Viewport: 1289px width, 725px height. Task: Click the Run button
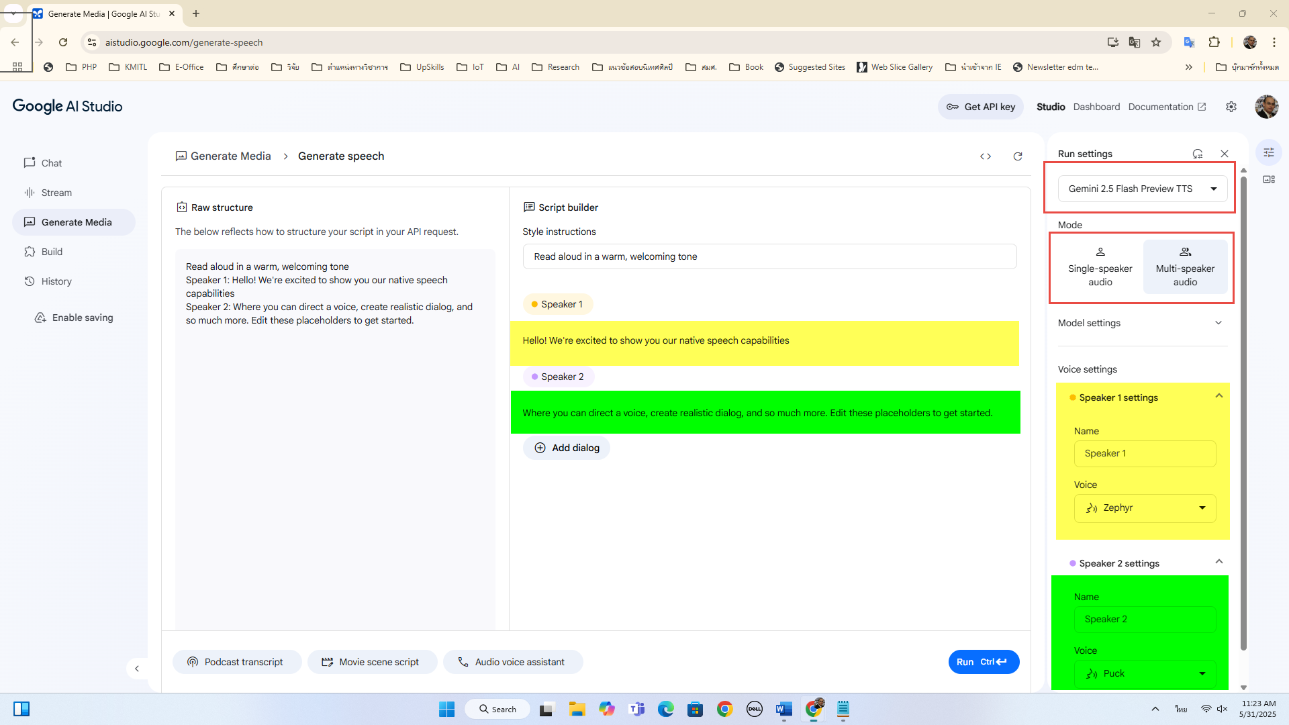click(x=984, y=662)
